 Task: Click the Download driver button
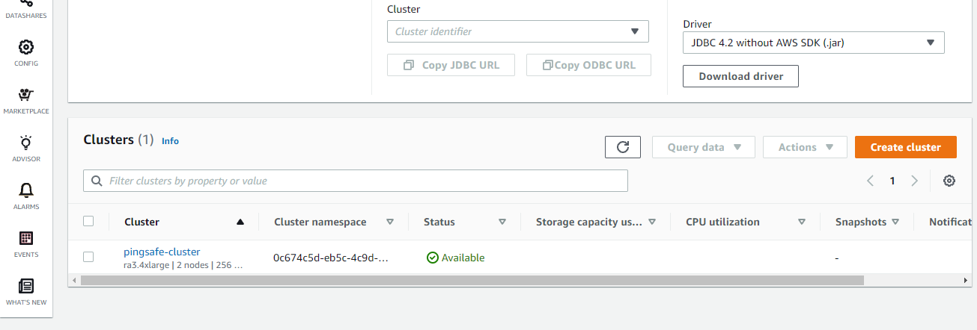click(x=740, y=76)
